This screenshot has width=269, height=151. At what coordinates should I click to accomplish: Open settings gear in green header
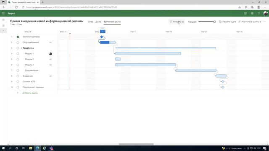[x=252, y=13]
